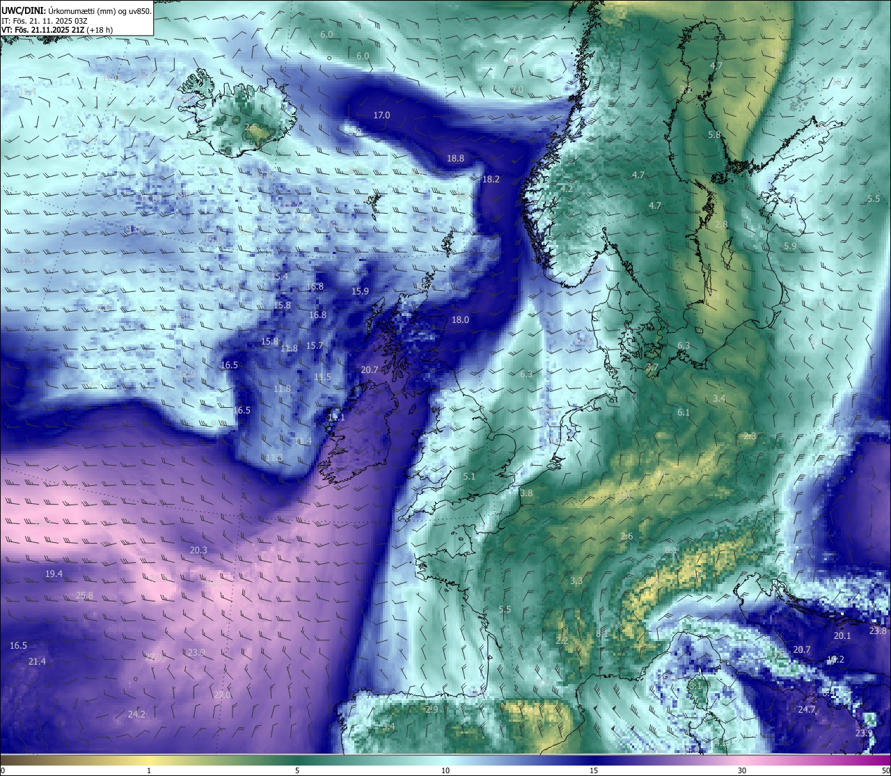Click the 21.4 value label
This screenshot has width=891, height=776.
pos(37,662)
